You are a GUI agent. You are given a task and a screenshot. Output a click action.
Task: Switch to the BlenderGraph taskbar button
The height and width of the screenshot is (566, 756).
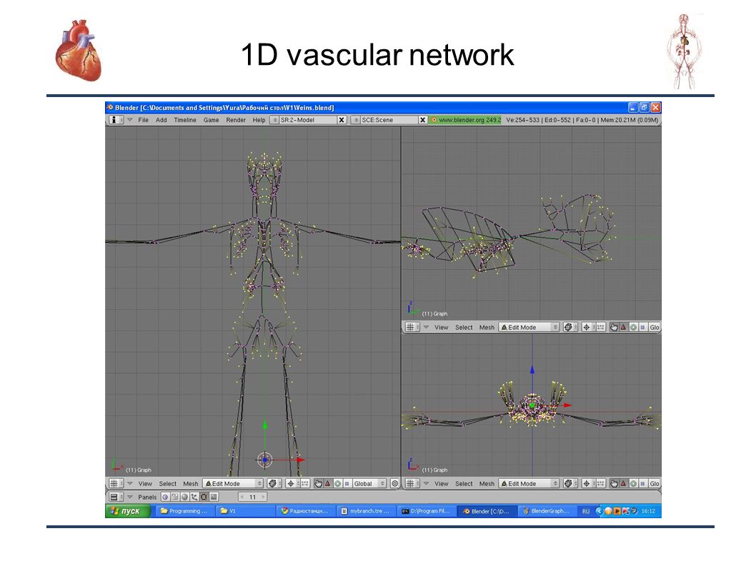click(547, 511)
